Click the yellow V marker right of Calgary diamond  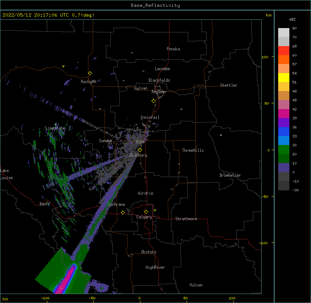click(155, 210)
